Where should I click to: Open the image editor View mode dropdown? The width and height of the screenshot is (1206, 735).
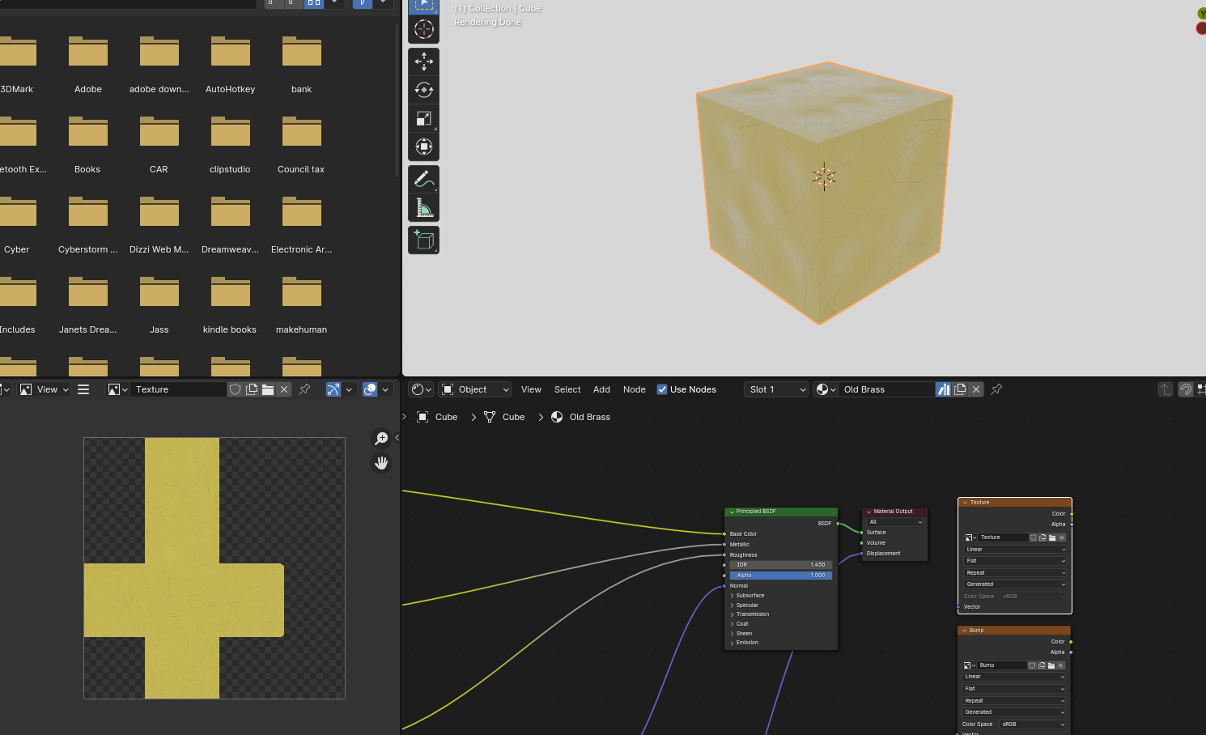(45, 389)
